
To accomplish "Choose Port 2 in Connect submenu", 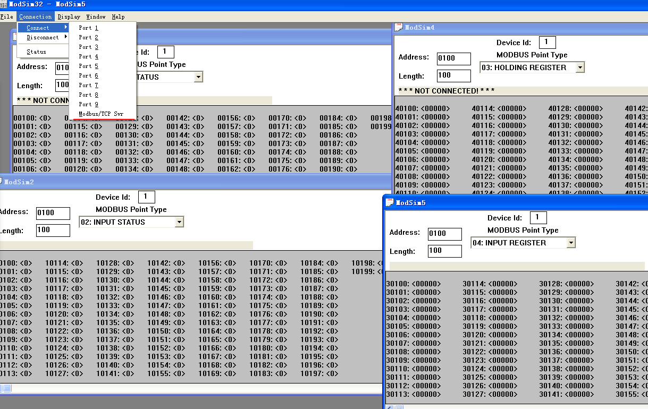I will pyautogui.click(x=103, y=37).
